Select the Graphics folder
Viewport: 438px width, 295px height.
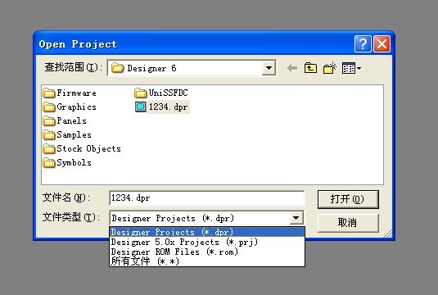tap(70, 107)
